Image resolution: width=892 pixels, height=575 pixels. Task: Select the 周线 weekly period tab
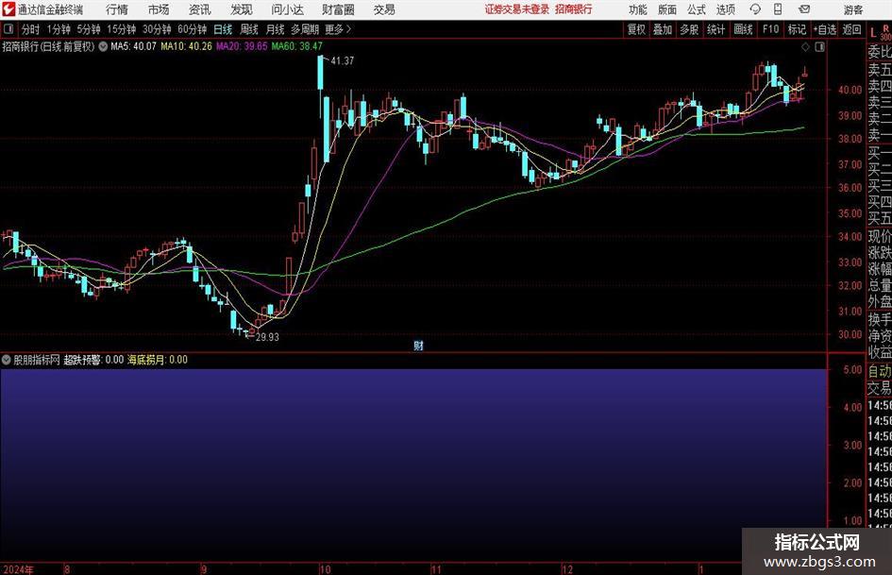coord(249,29)
